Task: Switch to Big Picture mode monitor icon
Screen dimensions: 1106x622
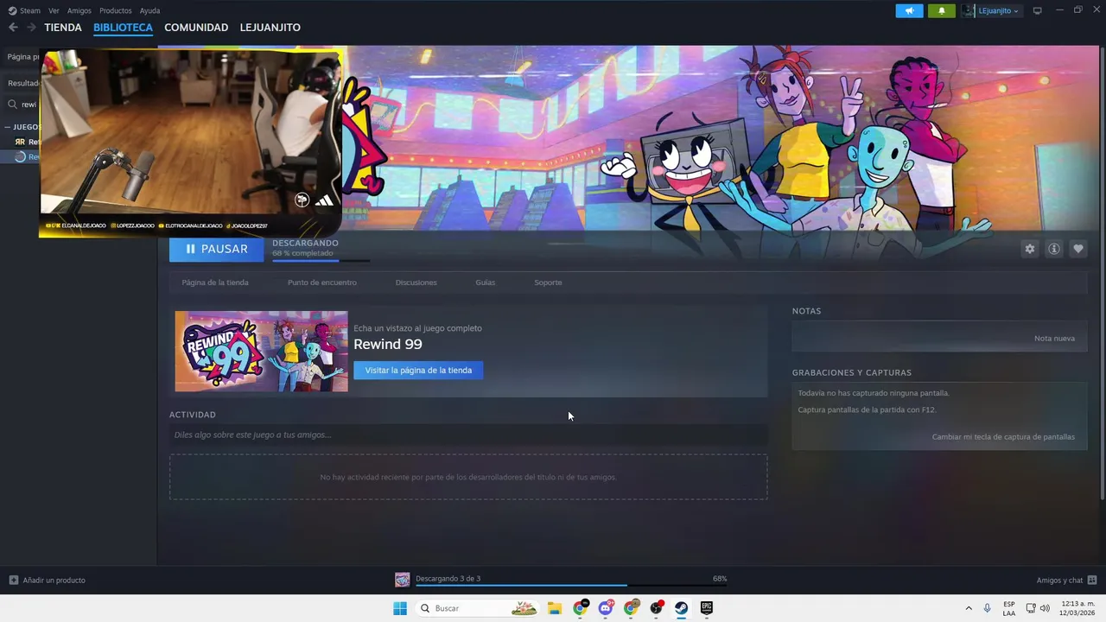Action: click(1037, 10)
